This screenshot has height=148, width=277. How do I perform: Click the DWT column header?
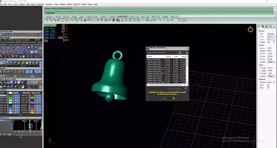(176, 57)
